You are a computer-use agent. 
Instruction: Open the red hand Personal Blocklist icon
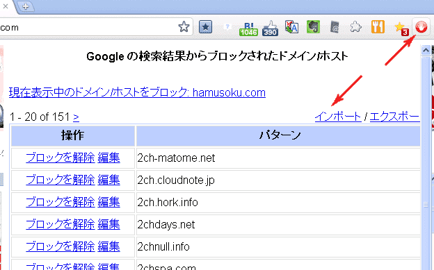point(421,27)
